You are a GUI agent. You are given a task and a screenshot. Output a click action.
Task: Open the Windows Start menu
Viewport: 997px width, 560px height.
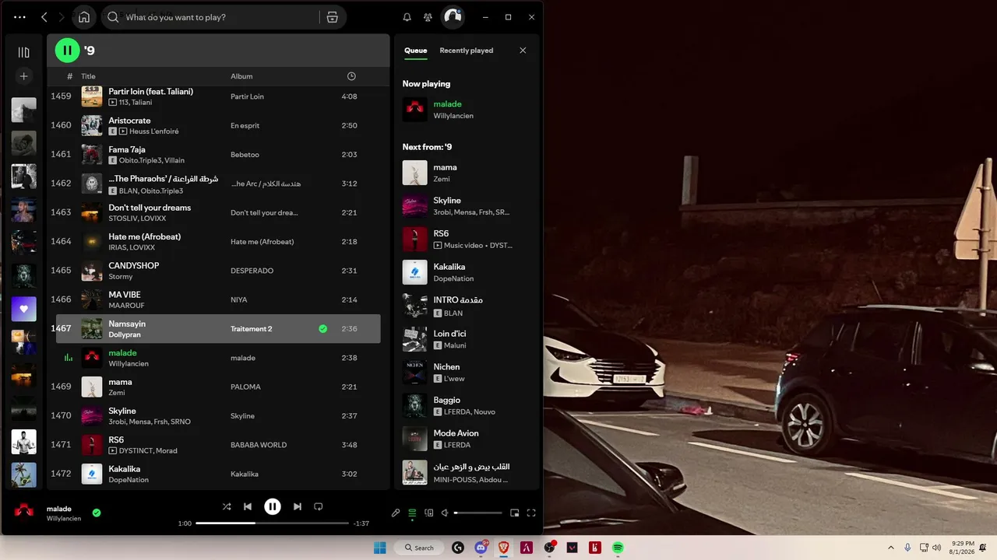[380, 548]
